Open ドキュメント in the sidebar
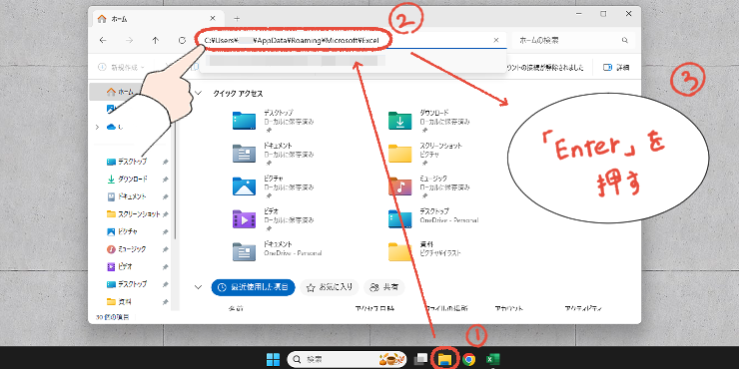Viewport: 739px width, 369px height. (x=132, y=196)
